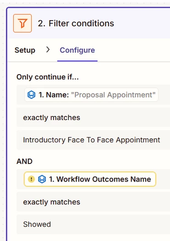Click the '1. Name:' field label
Screen dimensions: 170x241
point(54,95)
